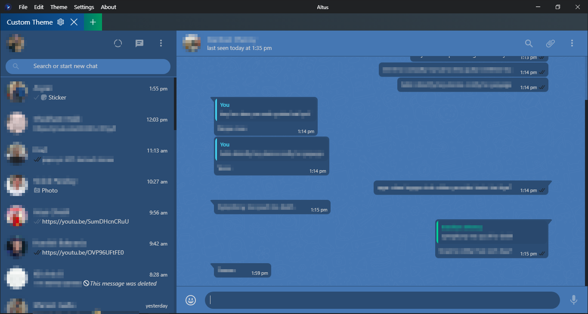Add a new tab with plus button
The height and width of the screenshot is (314, 588).
[x=93, y=22]
